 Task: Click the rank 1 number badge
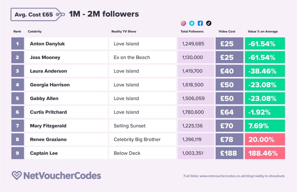point(18,44)
